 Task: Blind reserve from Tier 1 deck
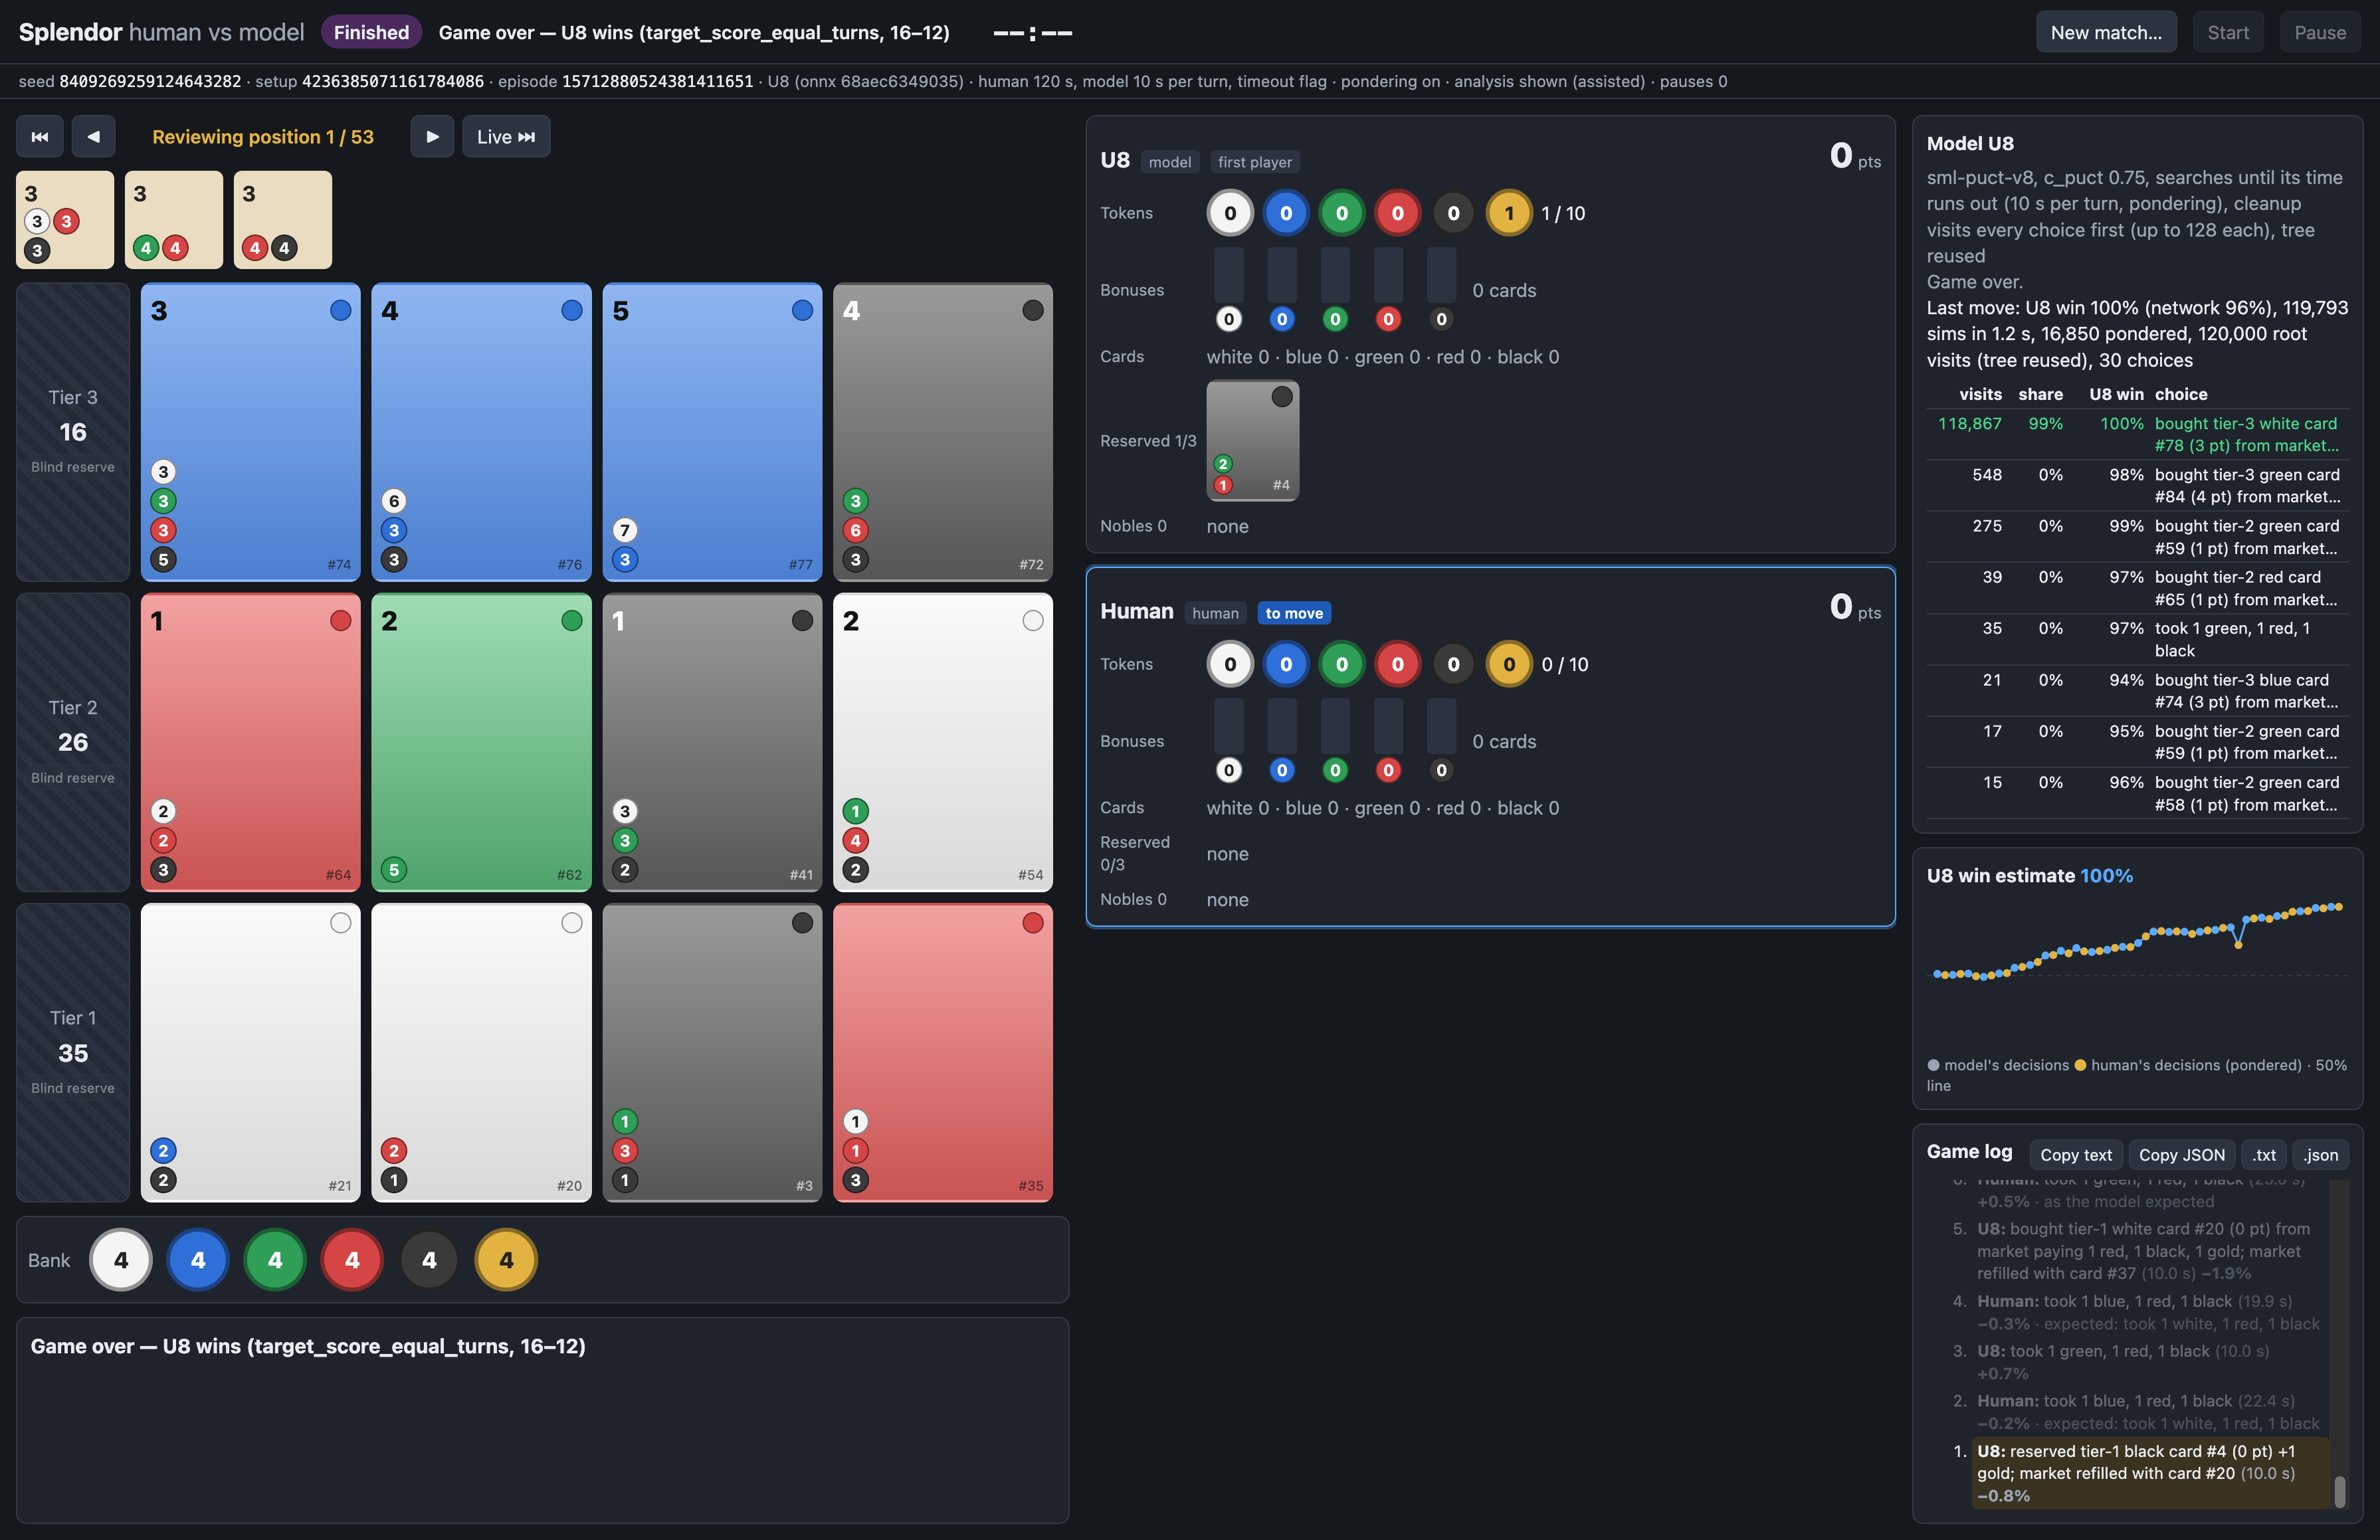click(73, 1053)
